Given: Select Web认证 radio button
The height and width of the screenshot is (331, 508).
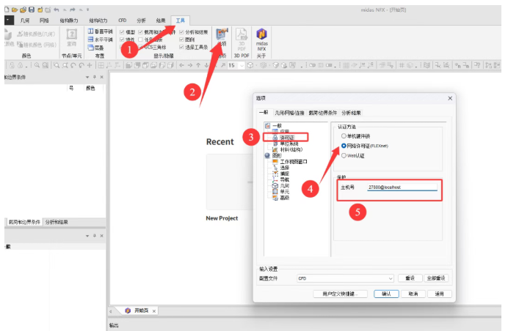Looking at the screenshot, I should coord(343,155).
